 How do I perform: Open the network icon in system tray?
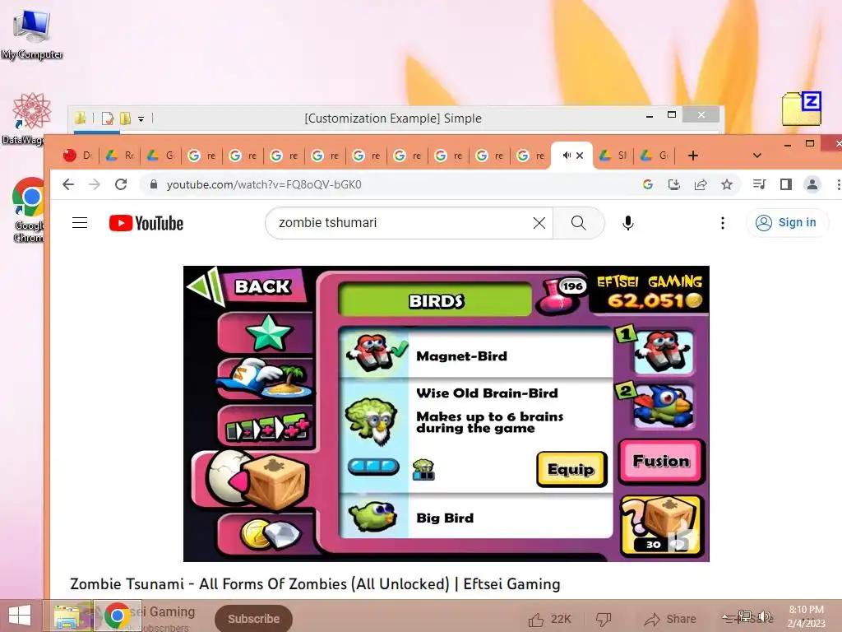tap(745, 616)
